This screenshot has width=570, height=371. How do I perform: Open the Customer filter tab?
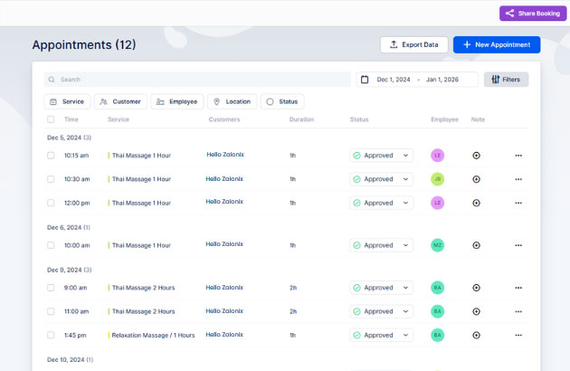120,101
